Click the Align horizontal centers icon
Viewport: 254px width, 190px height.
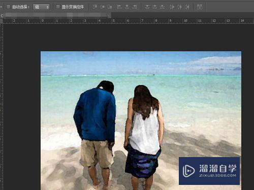[127, 7]
